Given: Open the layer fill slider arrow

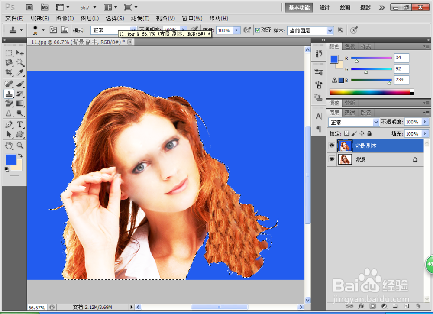Looking at the screenshot, I should (425, 134).
